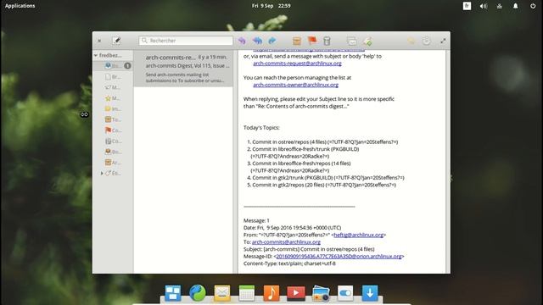The image size is (543, 305).
Task: Click the Today's Topics heading text
Action: point(261,128)
